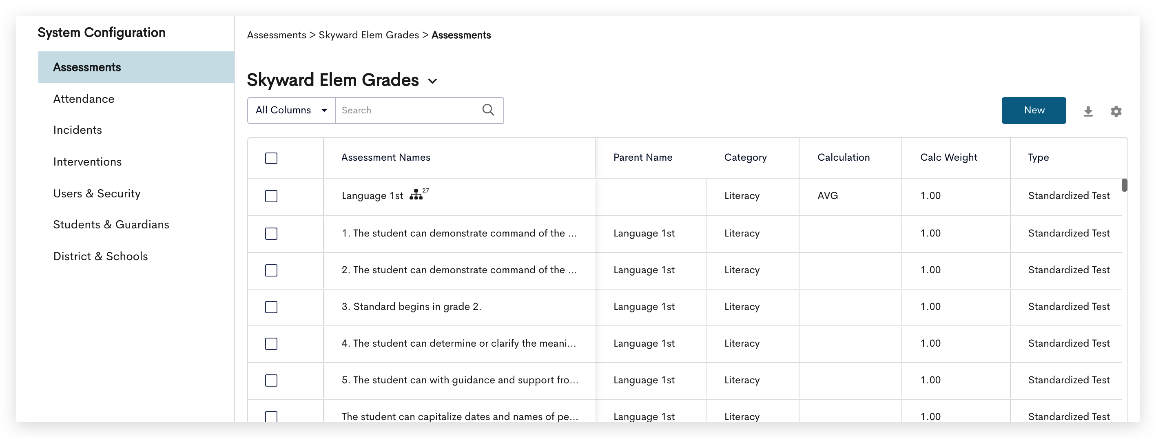Image resolution: width=1156 pixels, height=438 pixels.
Task: Open '5. The student can with guidance' row
Action: click(x=460, y=380)
